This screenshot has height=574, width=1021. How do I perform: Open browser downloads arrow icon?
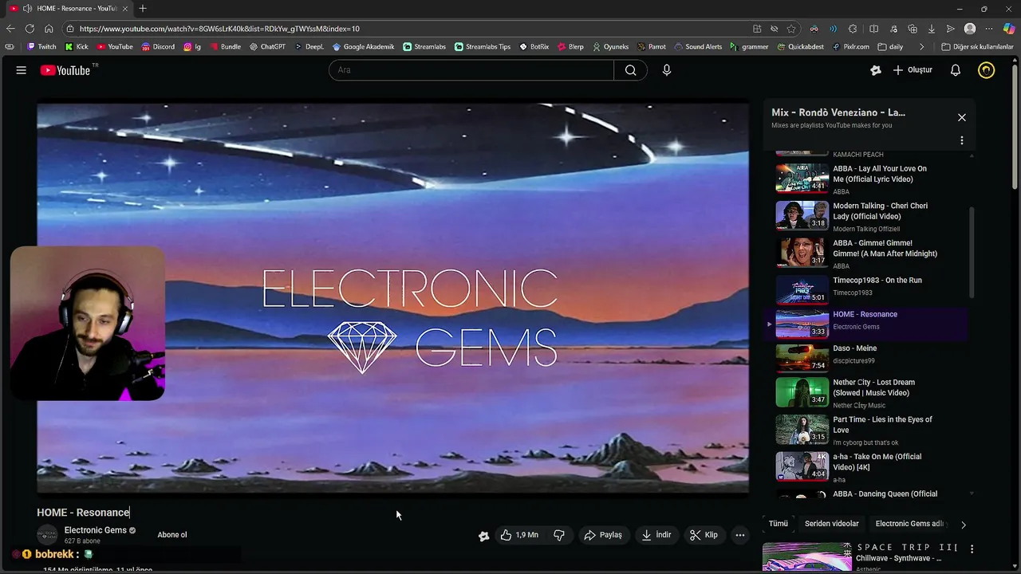pos(931,29)
